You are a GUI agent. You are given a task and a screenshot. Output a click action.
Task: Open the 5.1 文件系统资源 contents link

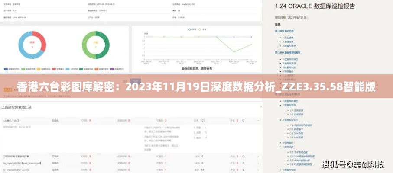[299, 152]
